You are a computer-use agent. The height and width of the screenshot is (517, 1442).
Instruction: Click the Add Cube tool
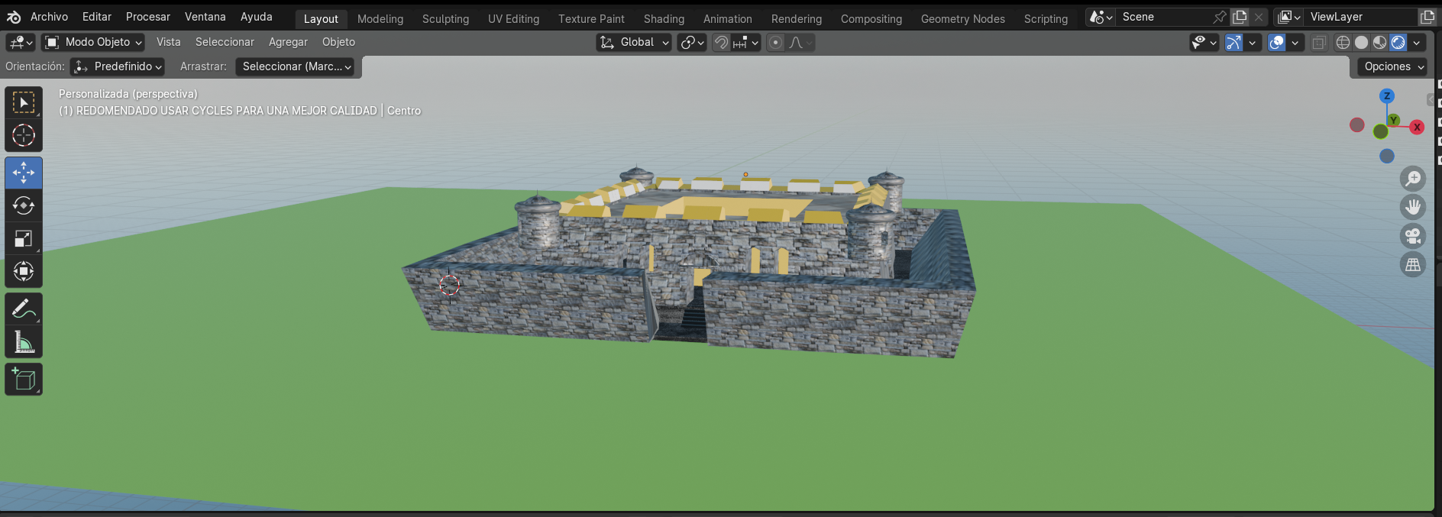coord(24,380)
